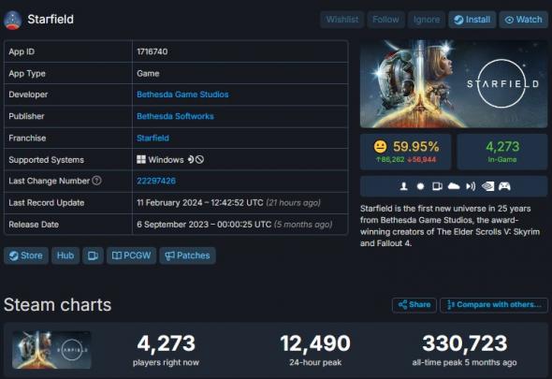The width and height of the screenshot is (552, 379).
Task: Click the help icon beside Last Change Number
Action: coord(96,181)
